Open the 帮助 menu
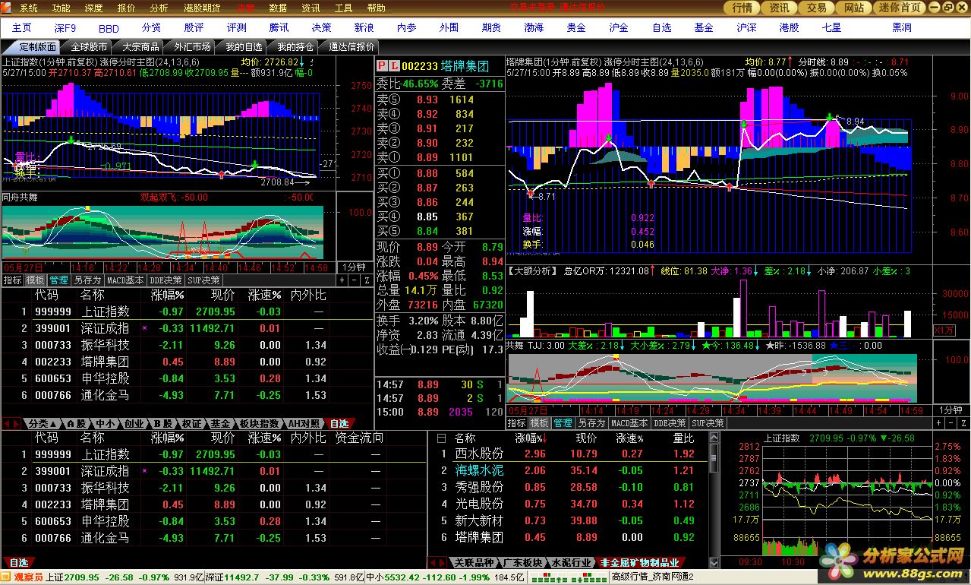 [x=376, y=8]
